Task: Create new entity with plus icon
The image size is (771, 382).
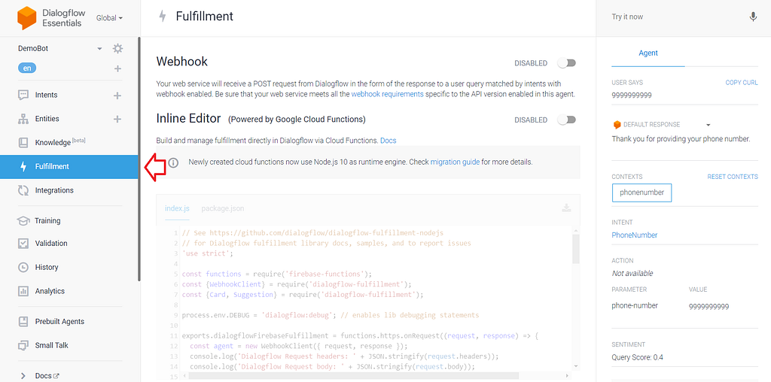Action: tap(117, 119)
